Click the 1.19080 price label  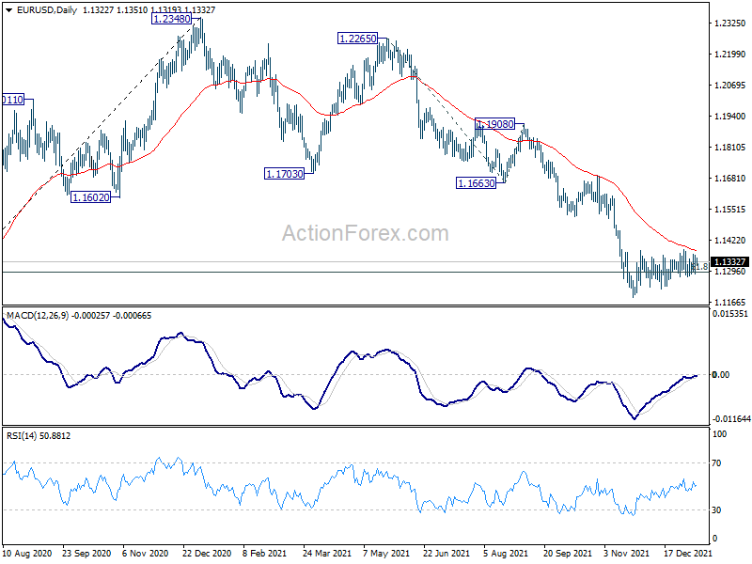click(495, 124)
